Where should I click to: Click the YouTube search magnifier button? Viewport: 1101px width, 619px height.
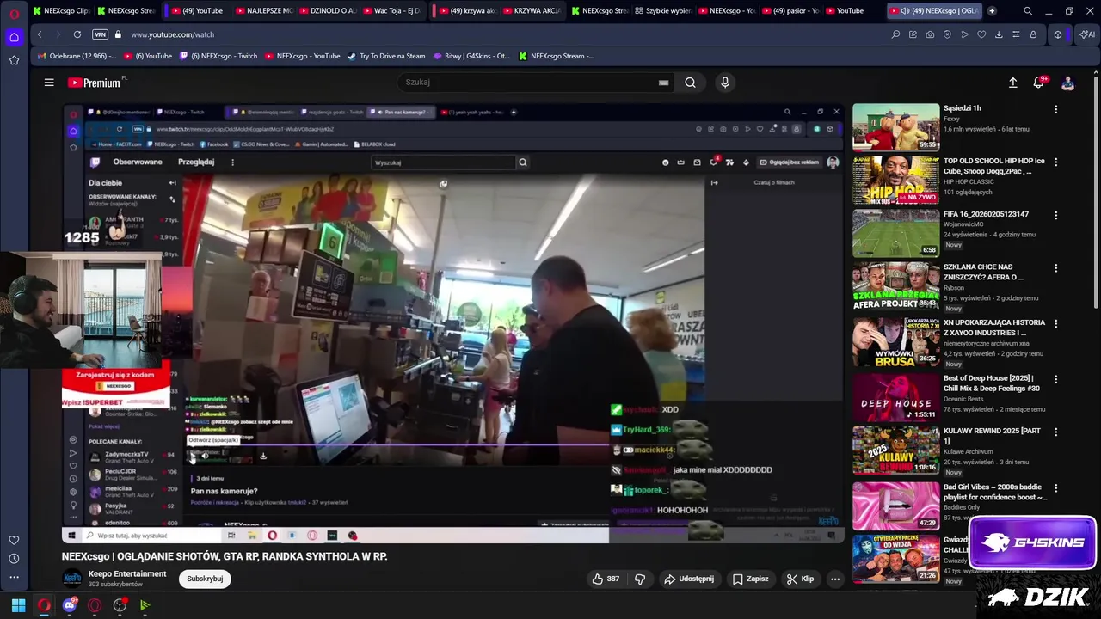pos(690,83)
